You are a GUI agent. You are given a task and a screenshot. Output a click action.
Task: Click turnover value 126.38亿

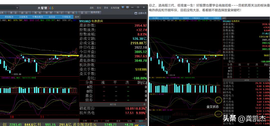(140, 39)
